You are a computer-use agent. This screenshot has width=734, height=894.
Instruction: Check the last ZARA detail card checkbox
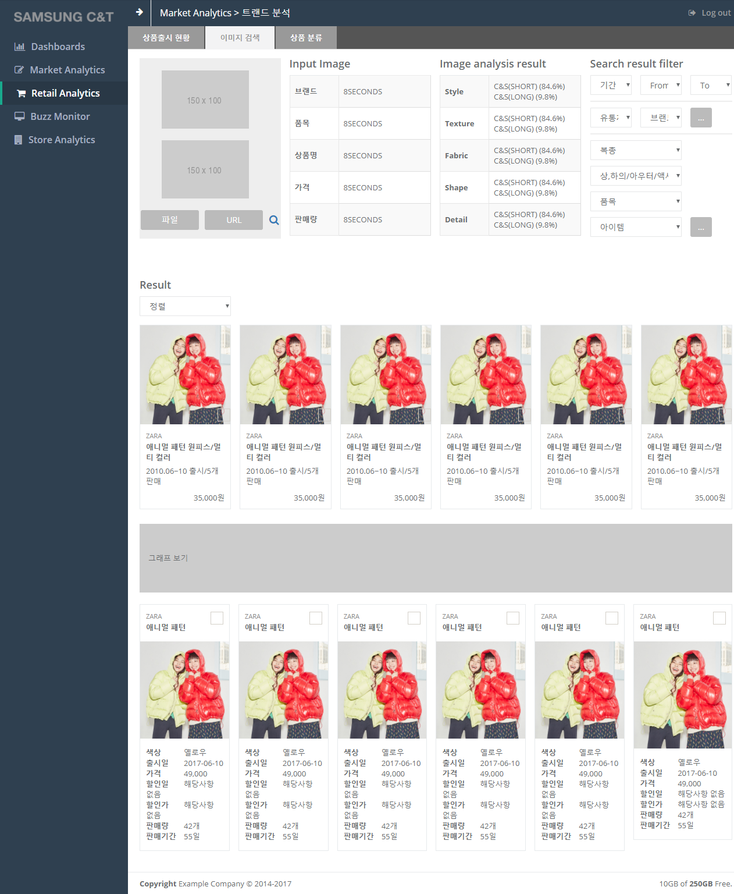click(x=719, y=618)
